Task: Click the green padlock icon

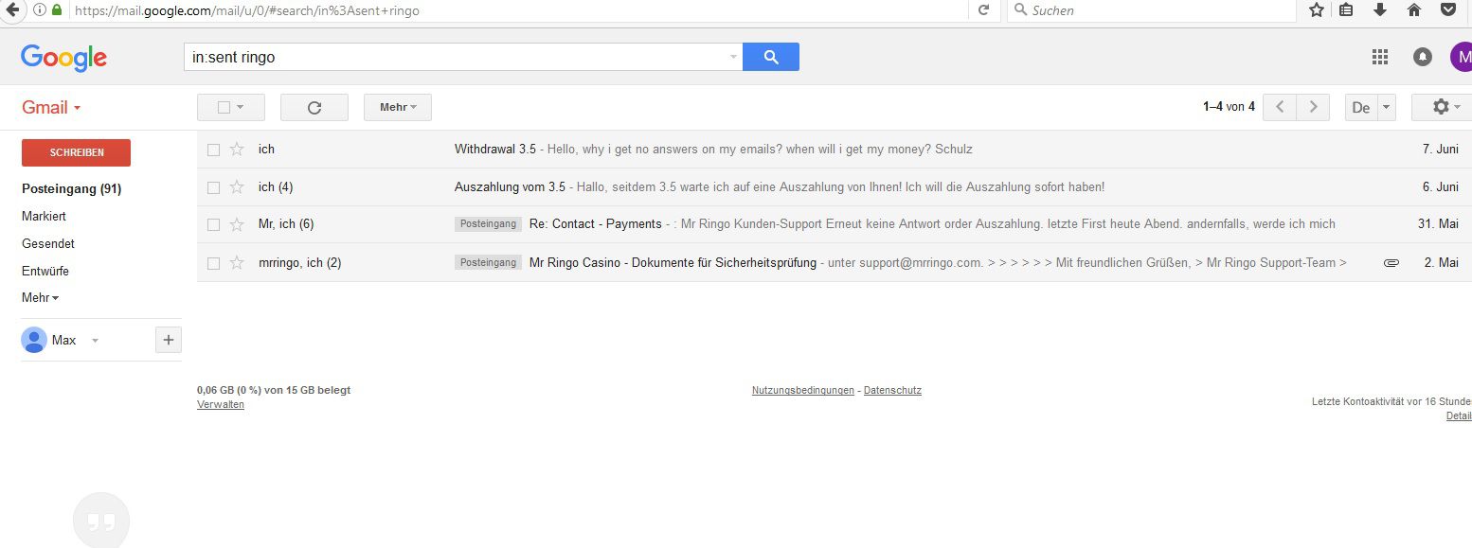Action: (x=57, y=10)
